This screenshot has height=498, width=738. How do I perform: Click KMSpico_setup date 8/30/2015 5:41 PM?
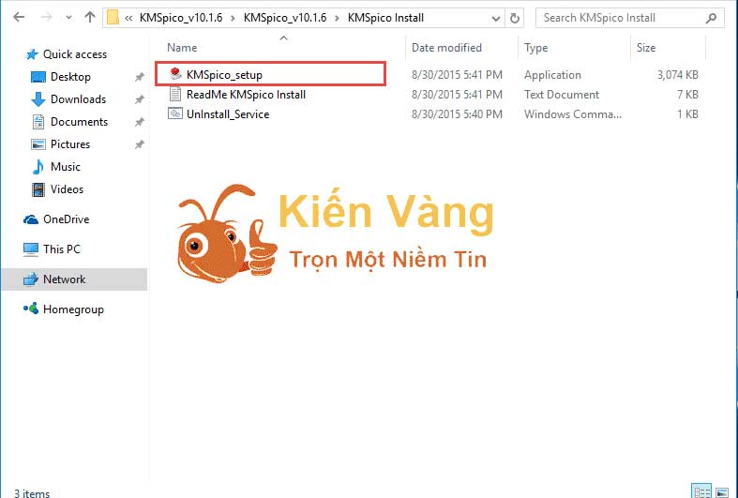click(x=457, y=75)
